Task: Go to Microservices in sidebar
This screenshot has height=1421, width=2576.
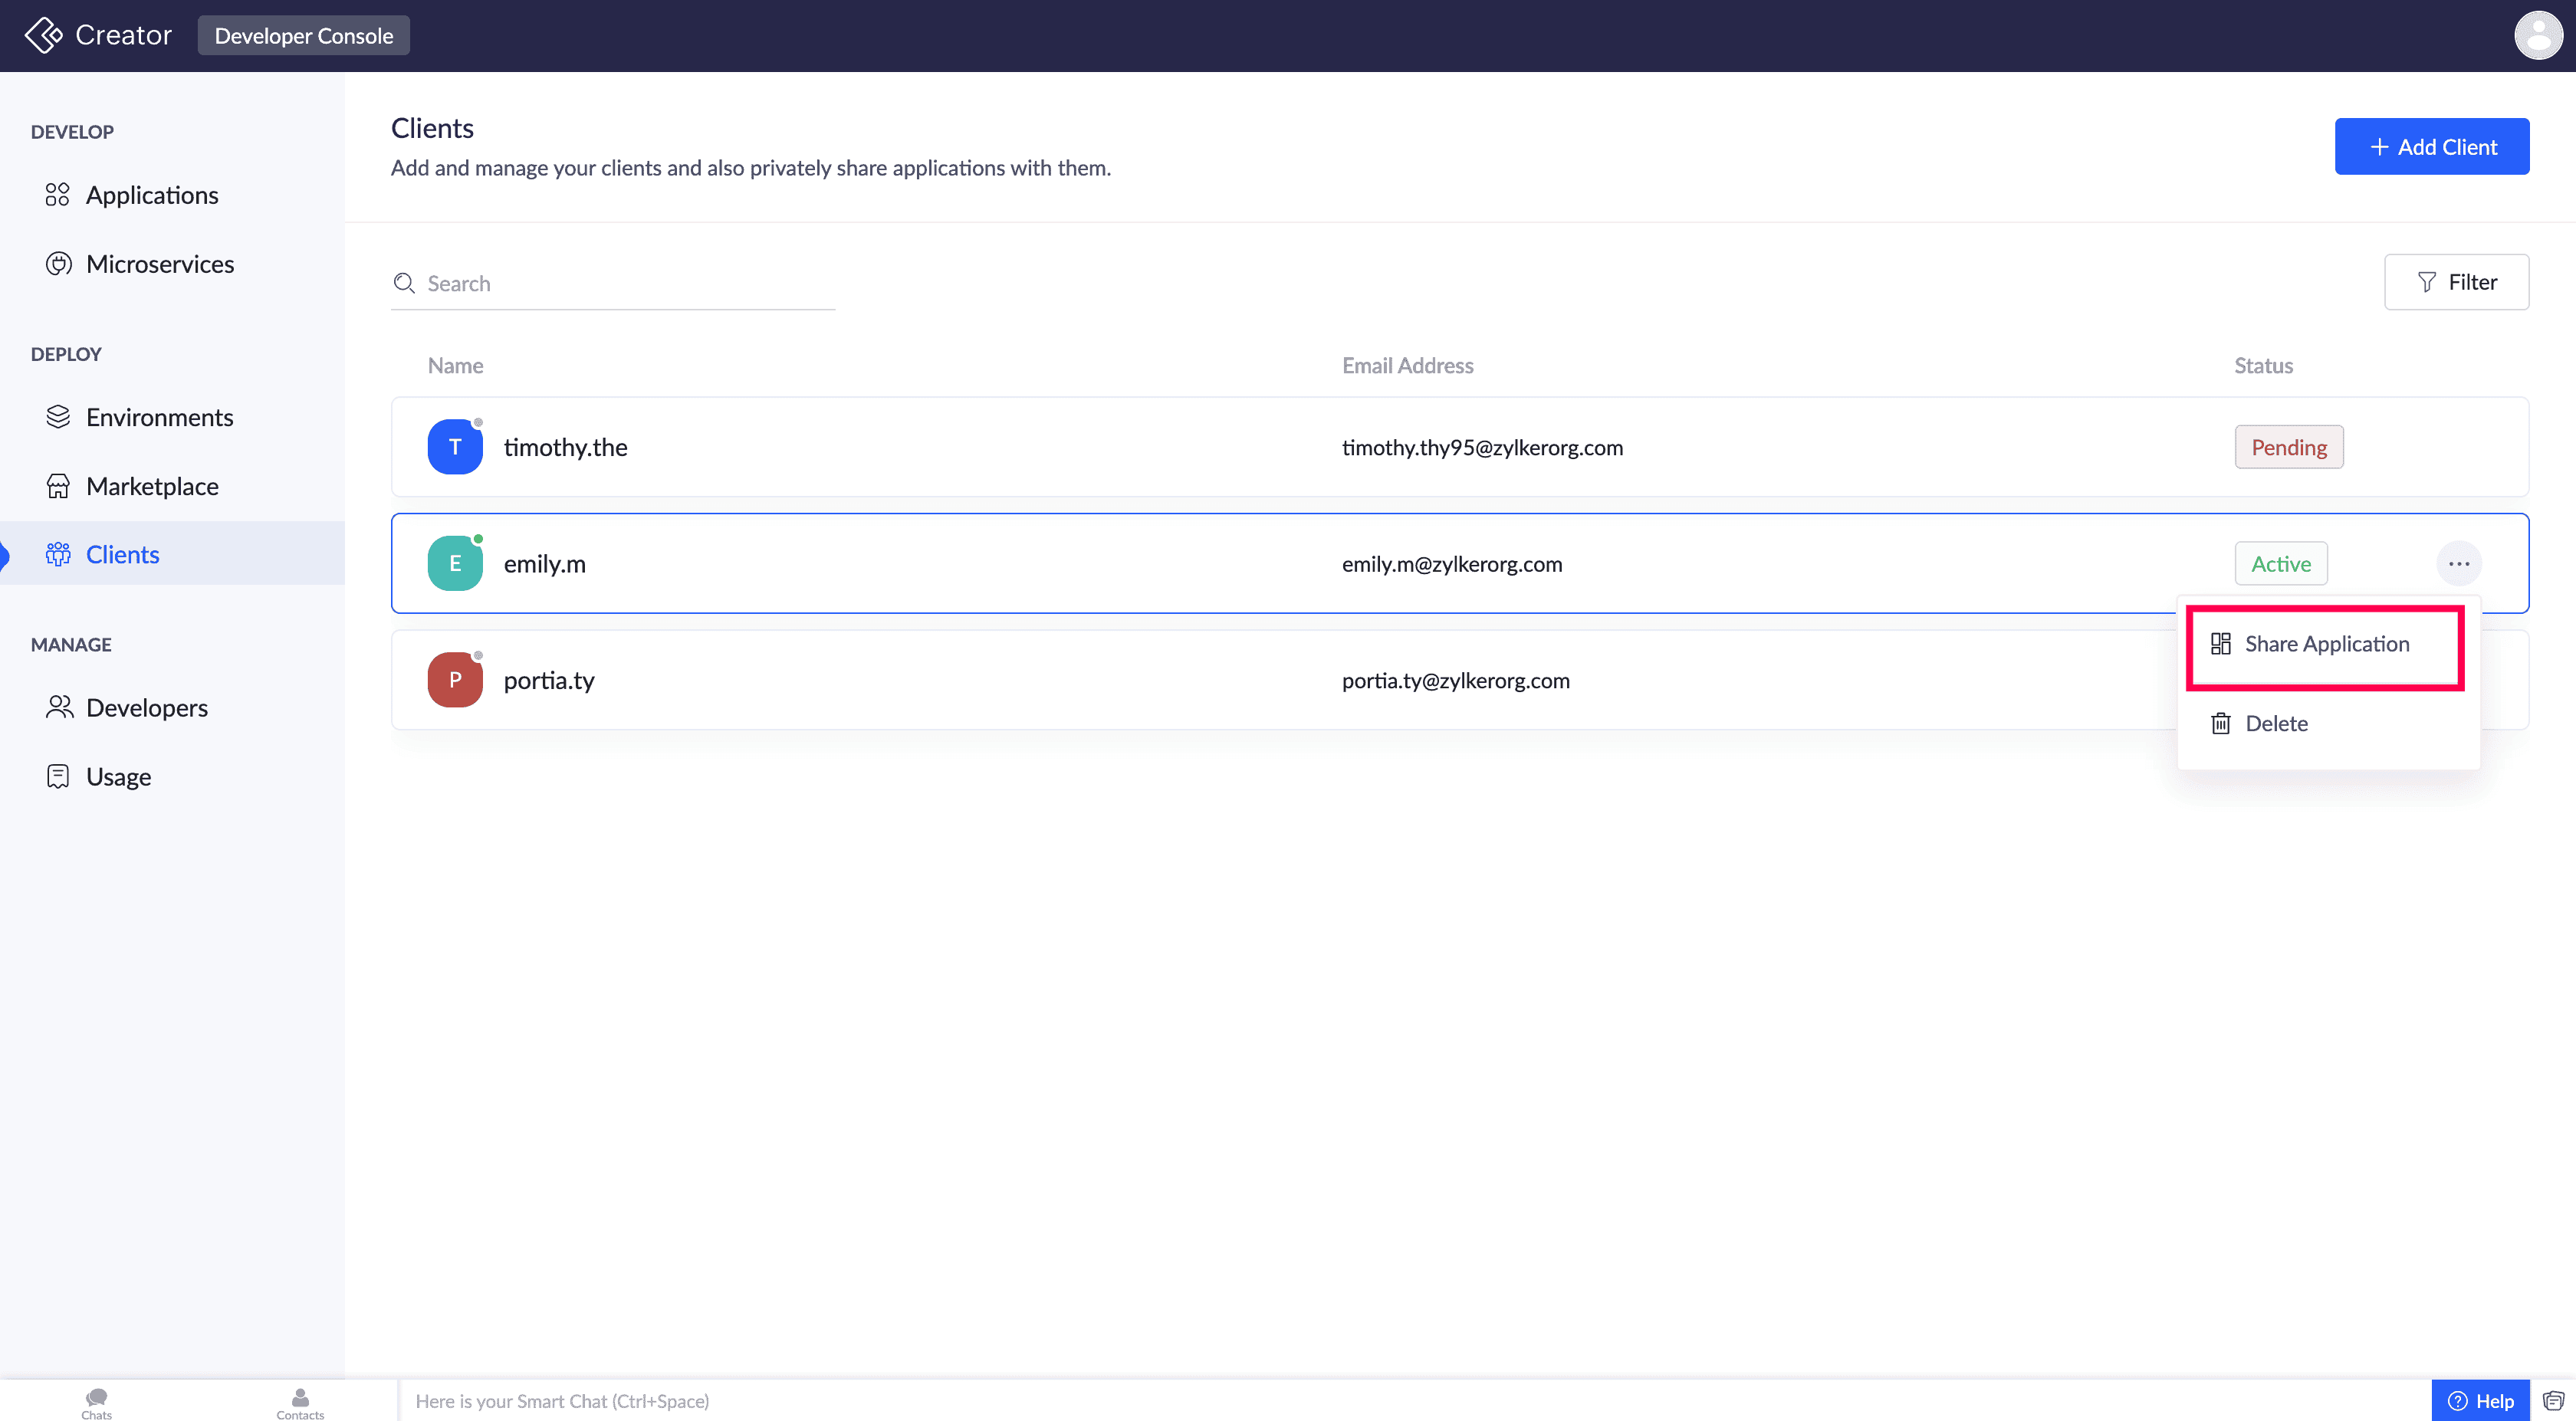Action: [159, 264]
